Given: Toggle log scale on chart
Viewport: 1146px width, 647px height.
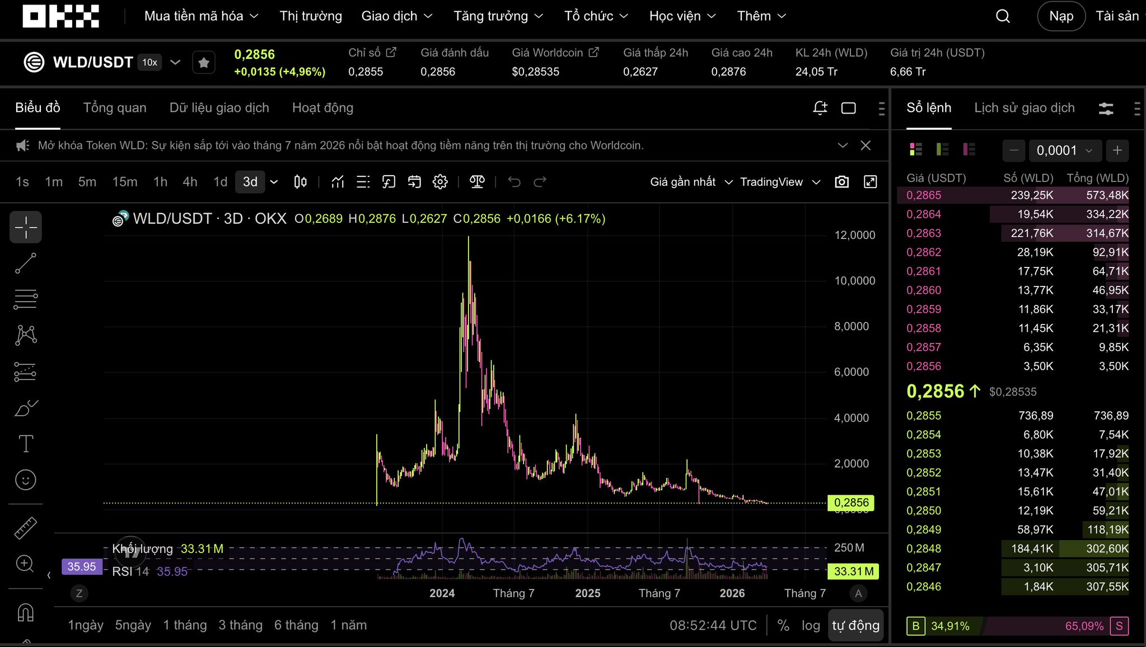Looking at the screenshot, I should pos(810,625).
